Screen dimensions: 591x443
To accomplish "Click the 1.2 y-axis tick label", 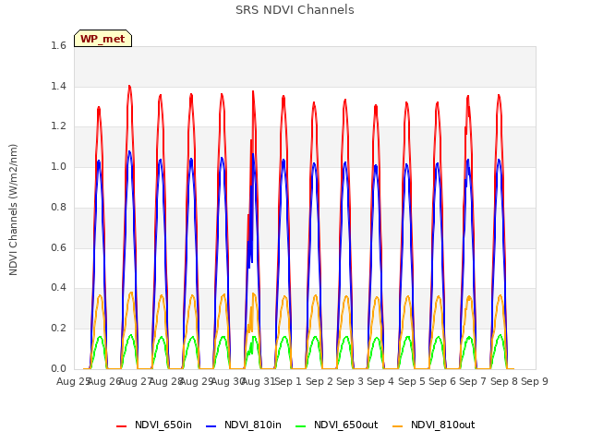I will [x=58, y=126].
